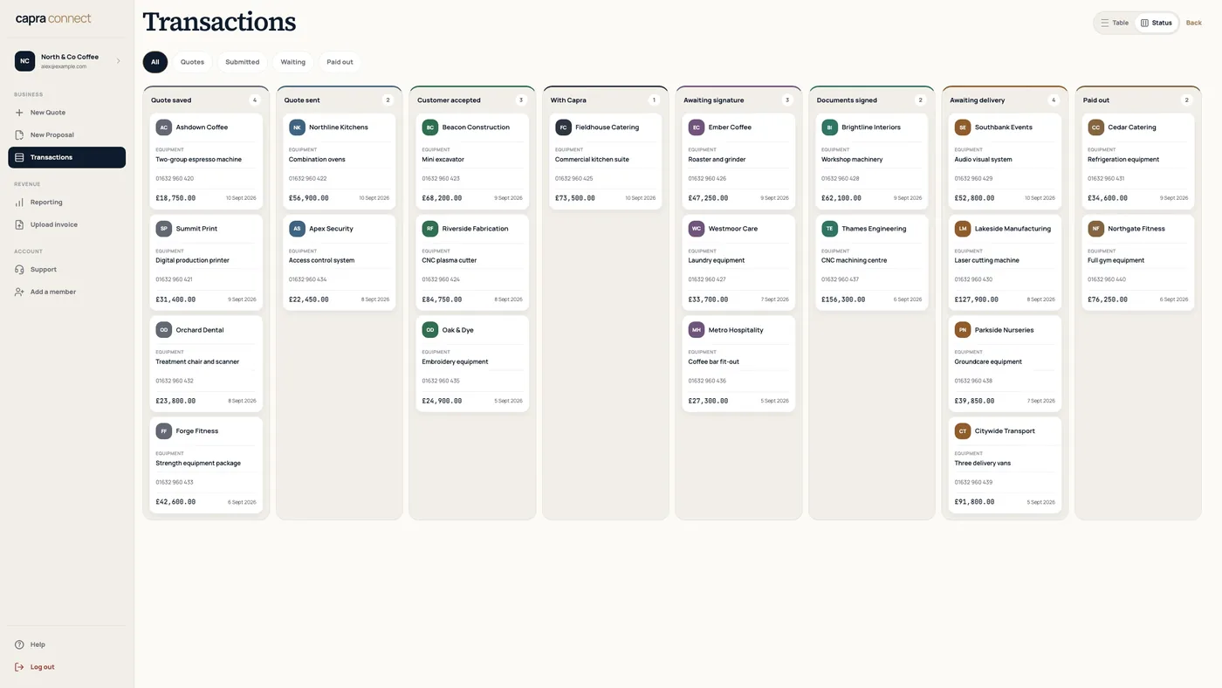Click the SE avatar on Southbank Events card

tap(963, 127)
